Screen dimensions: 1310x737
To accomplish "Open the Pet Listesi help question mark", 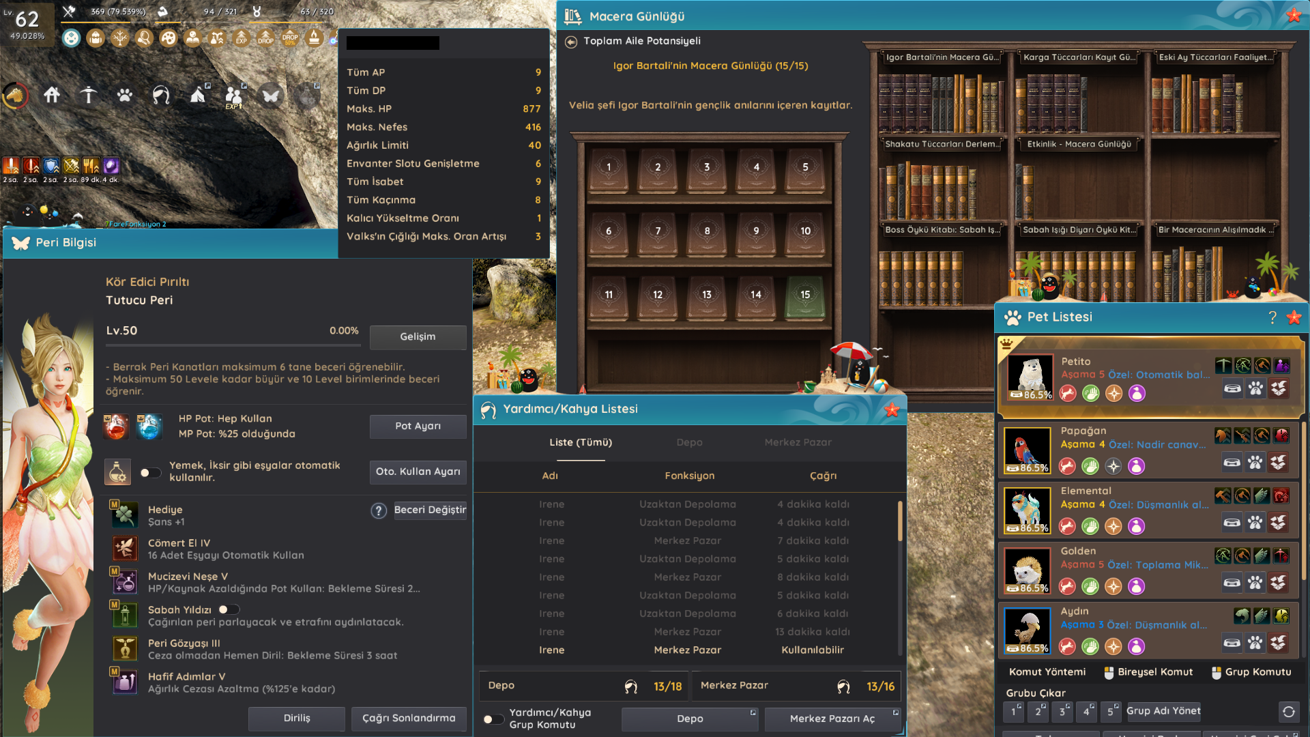I will 1272,317.
